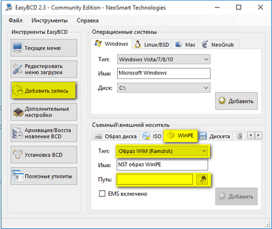Click the disk drive icon on Образ диска tab

(98, 136)
